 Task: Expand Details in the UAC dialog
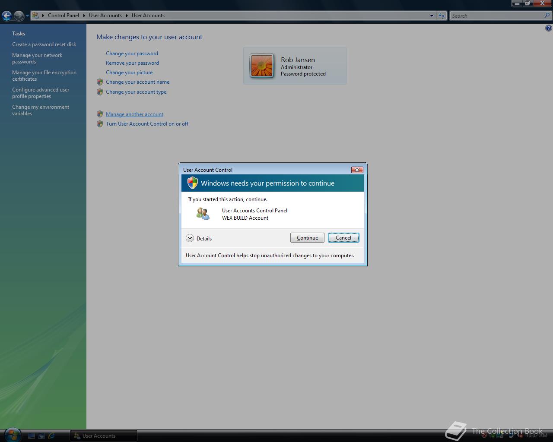coord(199,238)
